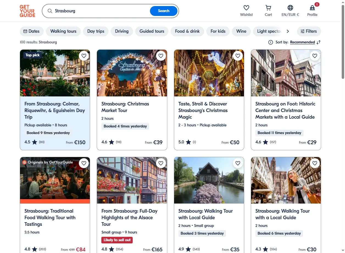Screen dimensions: 345x253
Task: Click the Booked 11 times yesterday label
Action: 279,133
